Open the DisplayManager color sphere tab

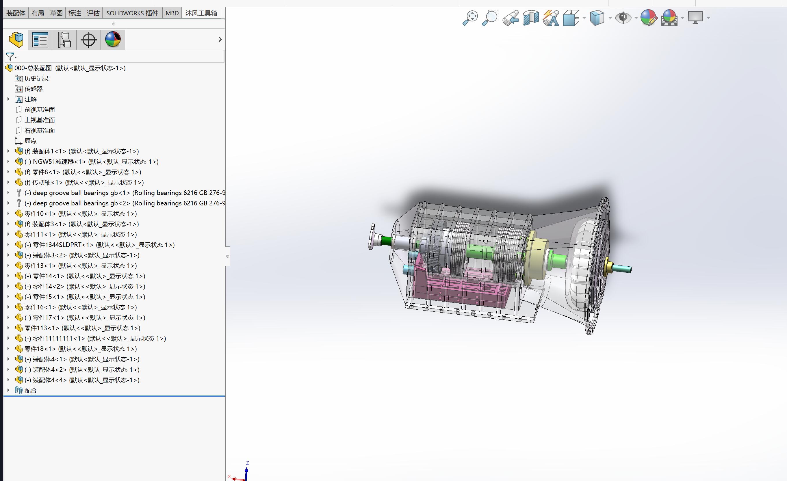tap(113, 40)
